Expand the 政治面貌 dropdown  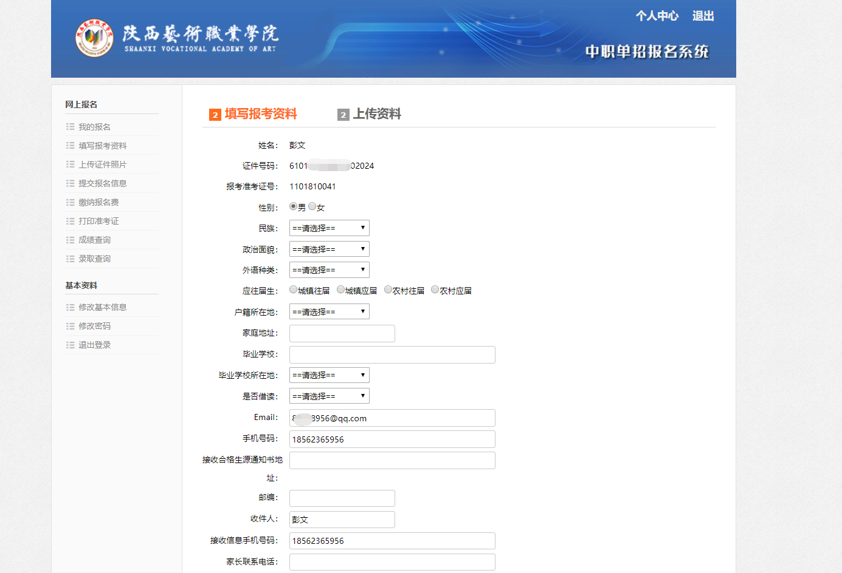(x=330, y=249)
